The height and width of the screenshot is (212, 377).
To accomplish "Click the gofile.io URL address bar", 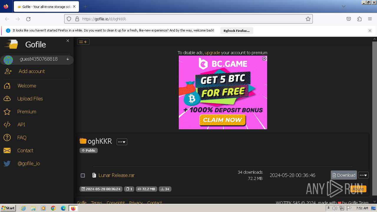I will pos(188,19).
